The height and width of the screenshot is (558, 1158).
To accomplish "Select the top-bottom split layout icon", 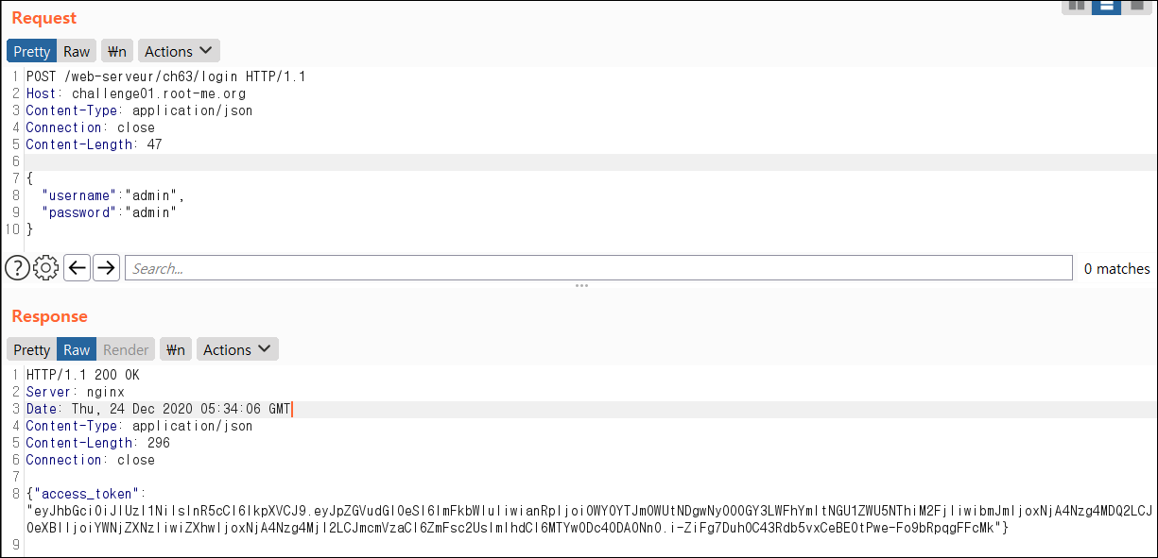I will click(1106, 6).
